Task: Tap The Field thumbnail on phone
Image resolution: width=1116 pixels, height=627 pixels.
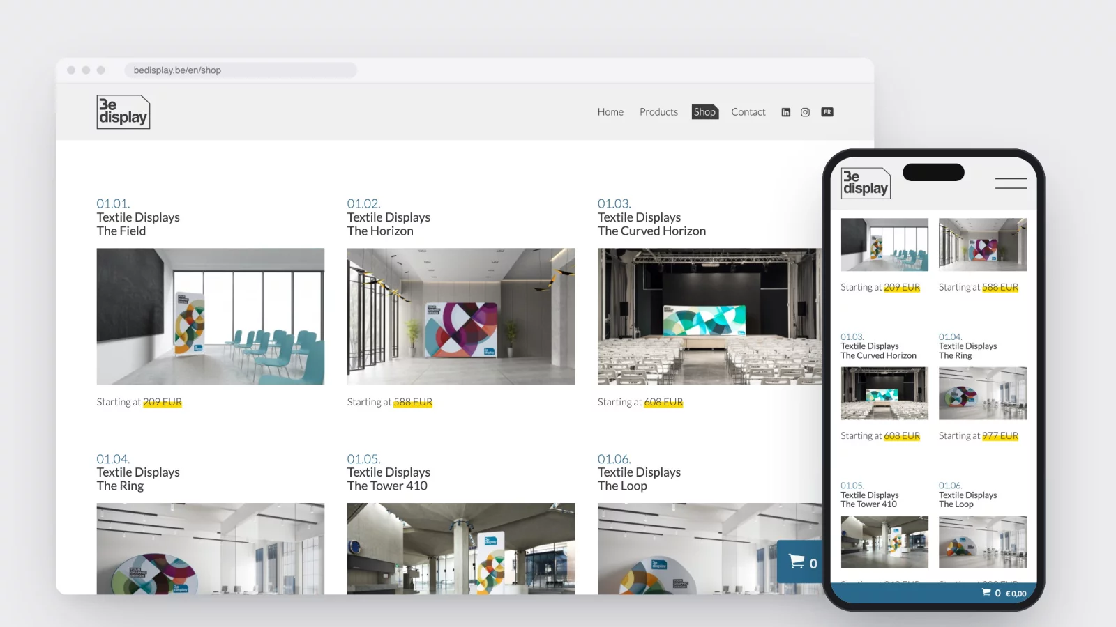Action: (884, 245)
